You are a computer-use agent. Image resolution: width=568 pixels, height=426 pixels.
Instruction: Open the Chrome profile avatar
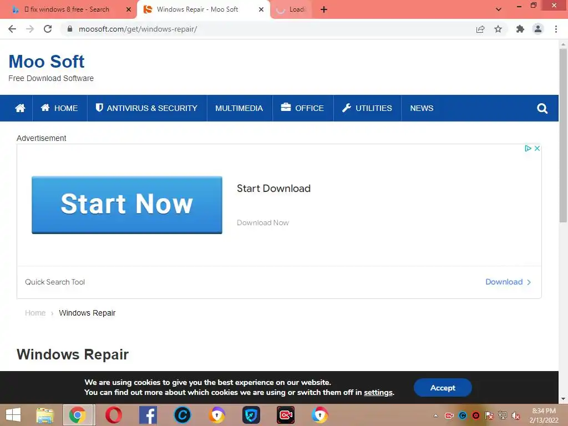(x=538, y=29)
